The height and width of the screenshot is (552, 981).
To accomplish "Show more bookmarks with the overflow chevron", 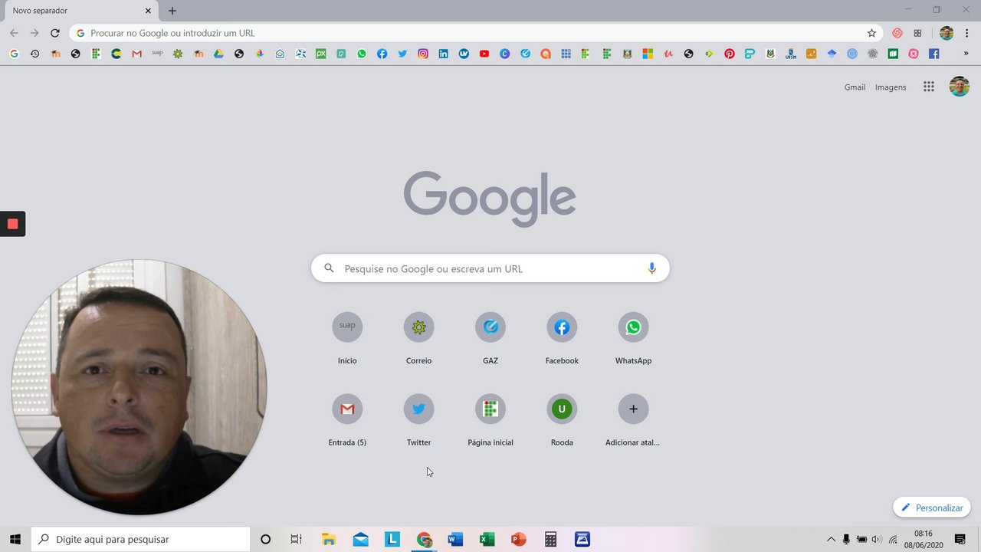I will pos(966,54).
